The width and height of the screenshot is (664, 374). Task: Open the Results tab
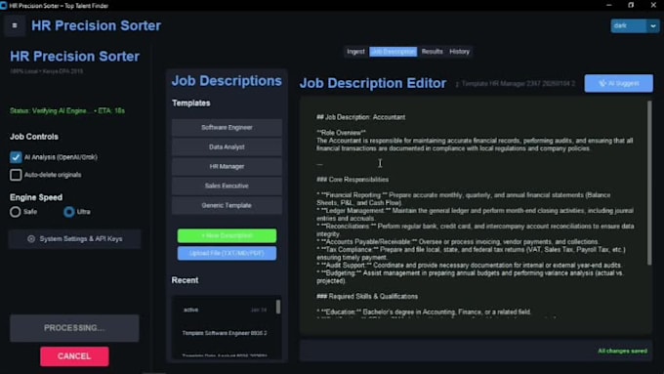[x=432, y=52]
